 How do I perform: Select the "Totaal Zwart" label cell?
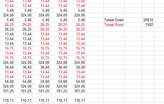tap(114, 20)
